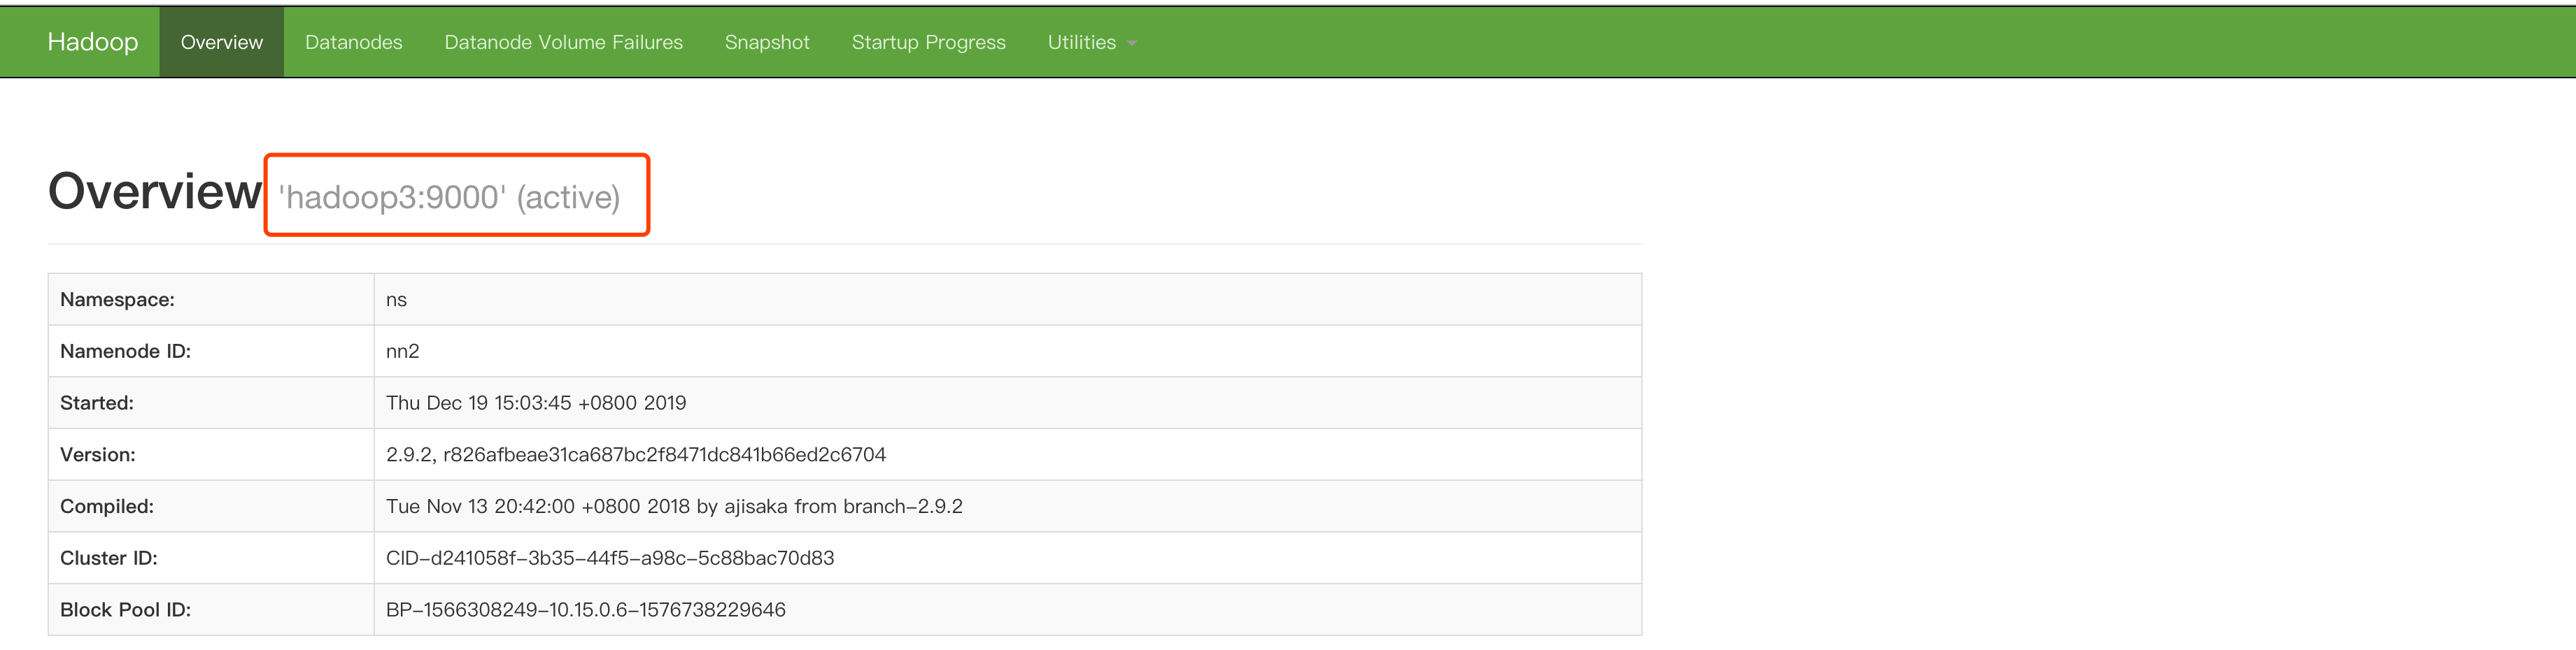The width and height of the screenshot is (2576, 650).
Task: Select version value 2.9.2 hash
Action: pyautogui.click(x=636, y=454)
